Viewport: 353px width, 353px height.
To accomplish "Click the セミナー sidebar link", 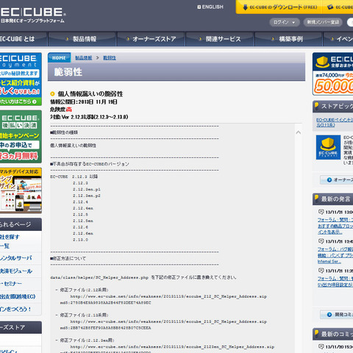I will [11, 284].
